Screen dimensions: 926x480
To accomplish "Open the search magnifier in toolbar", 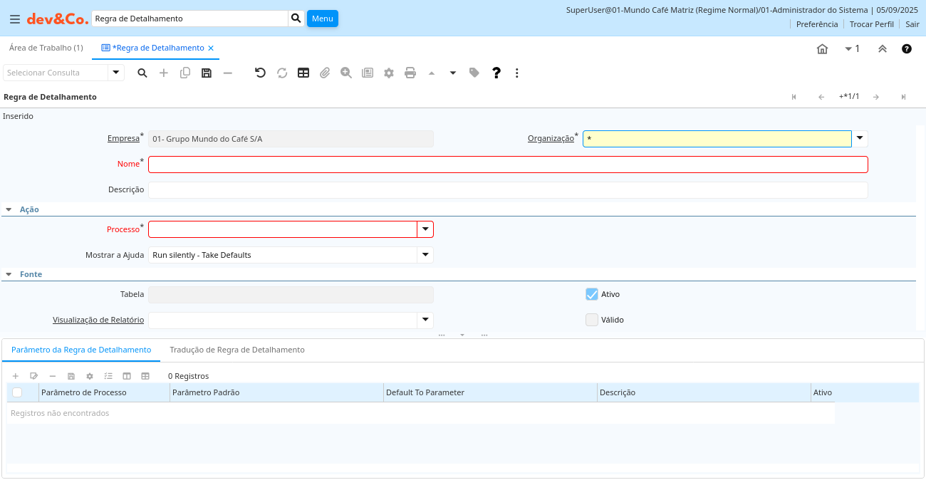I will (142, 73).
